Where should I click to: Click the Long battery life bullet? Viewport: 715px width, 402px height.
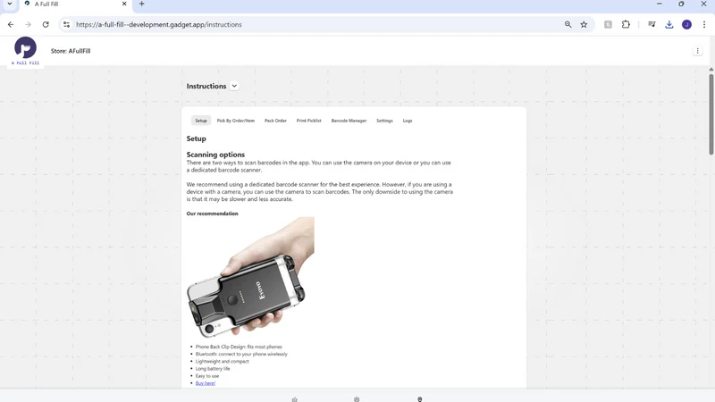[213, 369]
